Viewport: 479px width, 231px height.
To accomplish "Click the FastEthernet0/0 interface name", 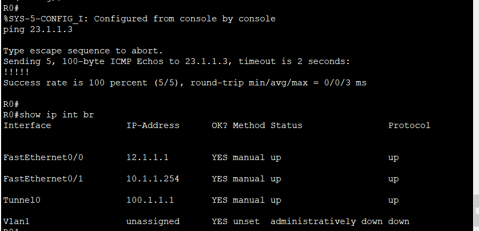I will (43, 157).
